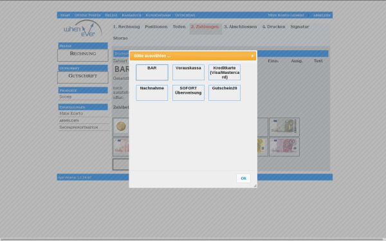Select SOFORT Überweisung option

coord(188,93)
